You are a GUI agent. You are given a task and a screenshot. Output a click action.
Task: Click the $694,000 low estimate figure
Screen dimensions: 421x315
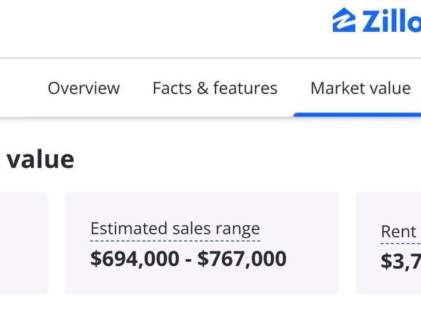point(135,258)
